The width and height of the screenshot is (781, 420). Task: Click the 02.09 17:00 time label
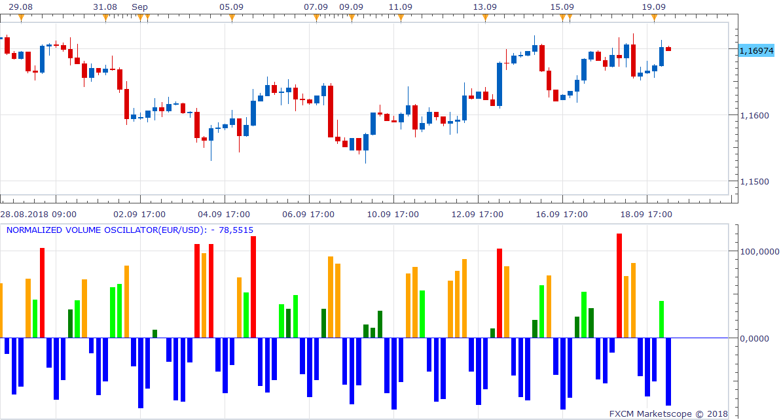coord(139,215)
